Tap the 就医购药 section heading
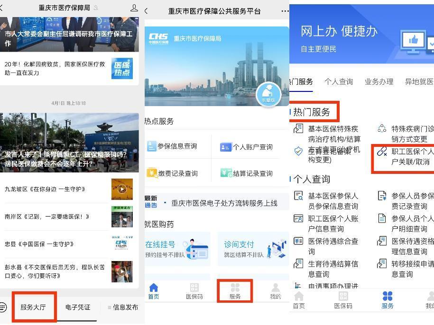434x325 pixels. click(159, 224)
